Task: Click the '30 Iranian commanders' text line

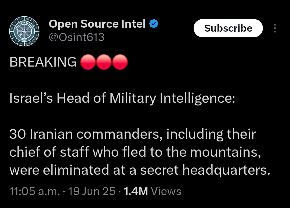Action: tap(133, 134)
